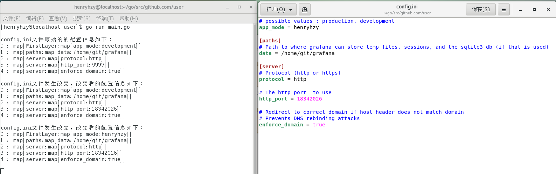Click the app_mode key in config.ini
Image resolution: width=556 pixels, height=174 pixels.
coord(272,28)
